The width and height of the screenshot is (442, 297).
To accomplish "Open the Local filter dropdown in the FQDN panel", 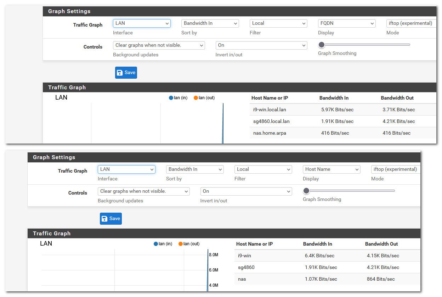I will click(x=278, y=23).
